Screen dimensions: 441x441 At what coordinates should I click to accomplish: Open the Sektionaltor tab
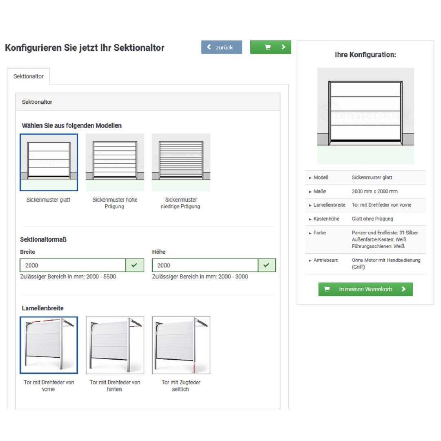[x=29, y=76]
